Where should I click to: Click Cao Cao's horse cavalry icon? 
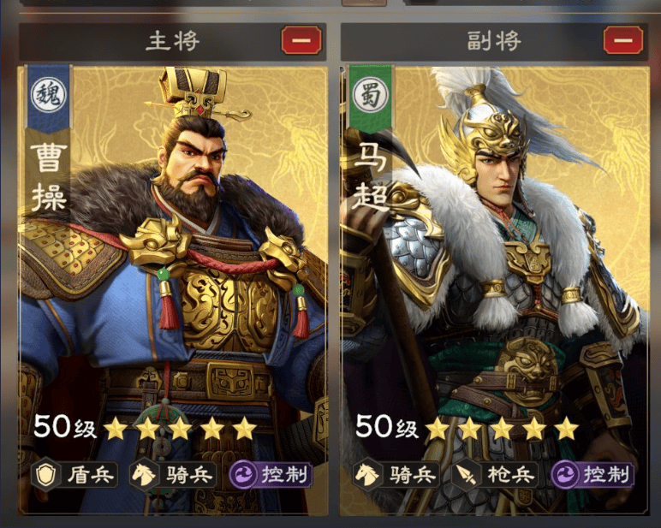tap(143, 475)
